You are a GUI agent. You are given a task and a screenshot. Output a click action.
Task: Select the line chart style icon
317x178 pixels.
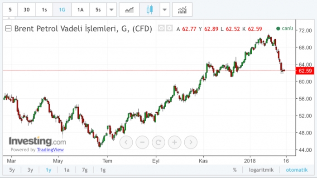[x=130, y=10]
